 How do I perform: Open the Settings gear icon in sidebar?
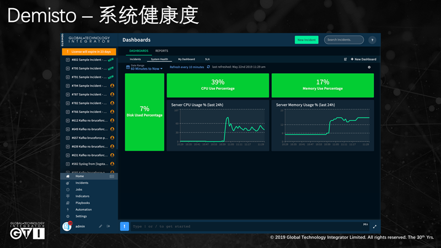68,217
